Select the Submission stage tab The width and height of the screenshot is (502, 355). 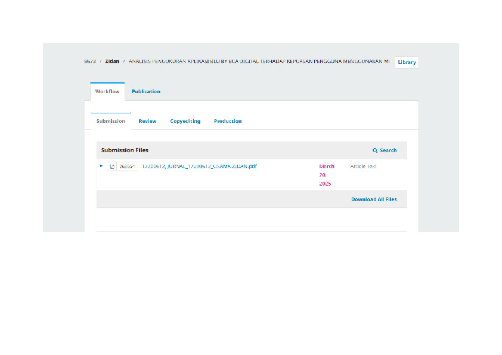111,121
